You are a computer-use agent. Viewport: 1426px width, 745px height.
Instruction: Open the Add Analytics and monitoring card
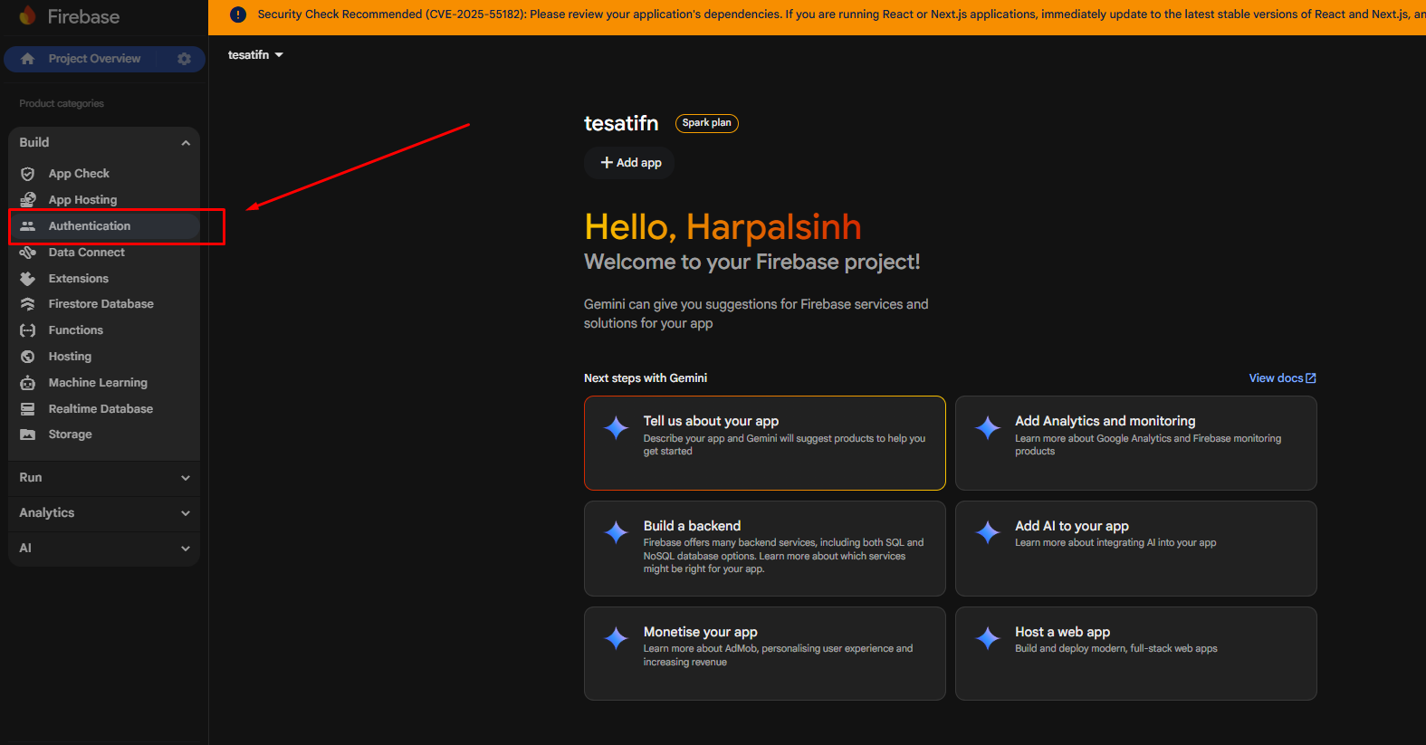[1136, 444]
